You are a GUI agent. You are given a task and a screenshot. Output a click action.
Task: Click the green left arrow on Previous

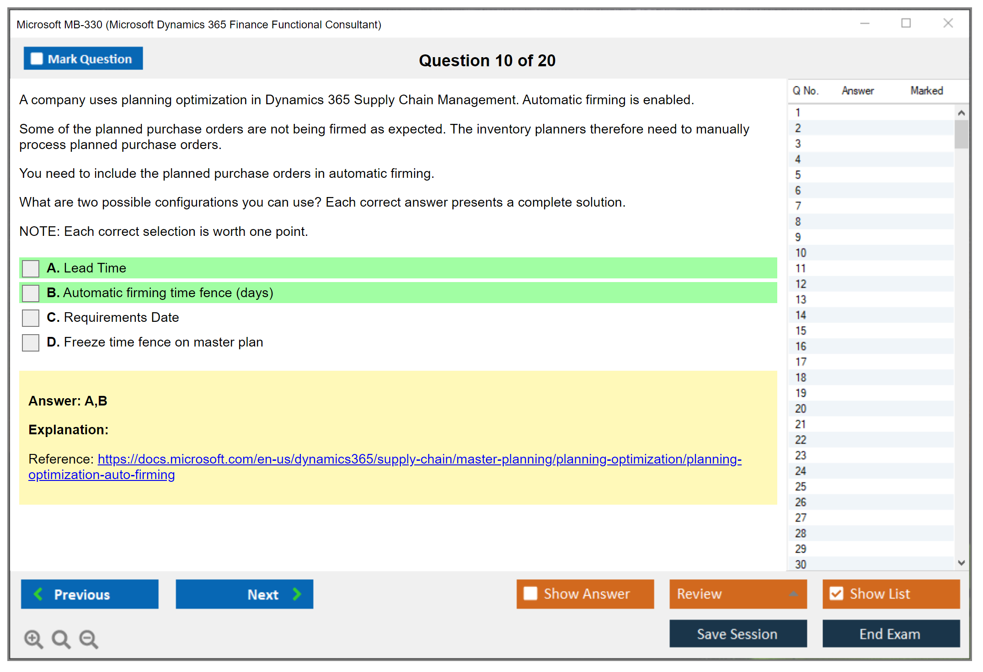tap(38, 594)
